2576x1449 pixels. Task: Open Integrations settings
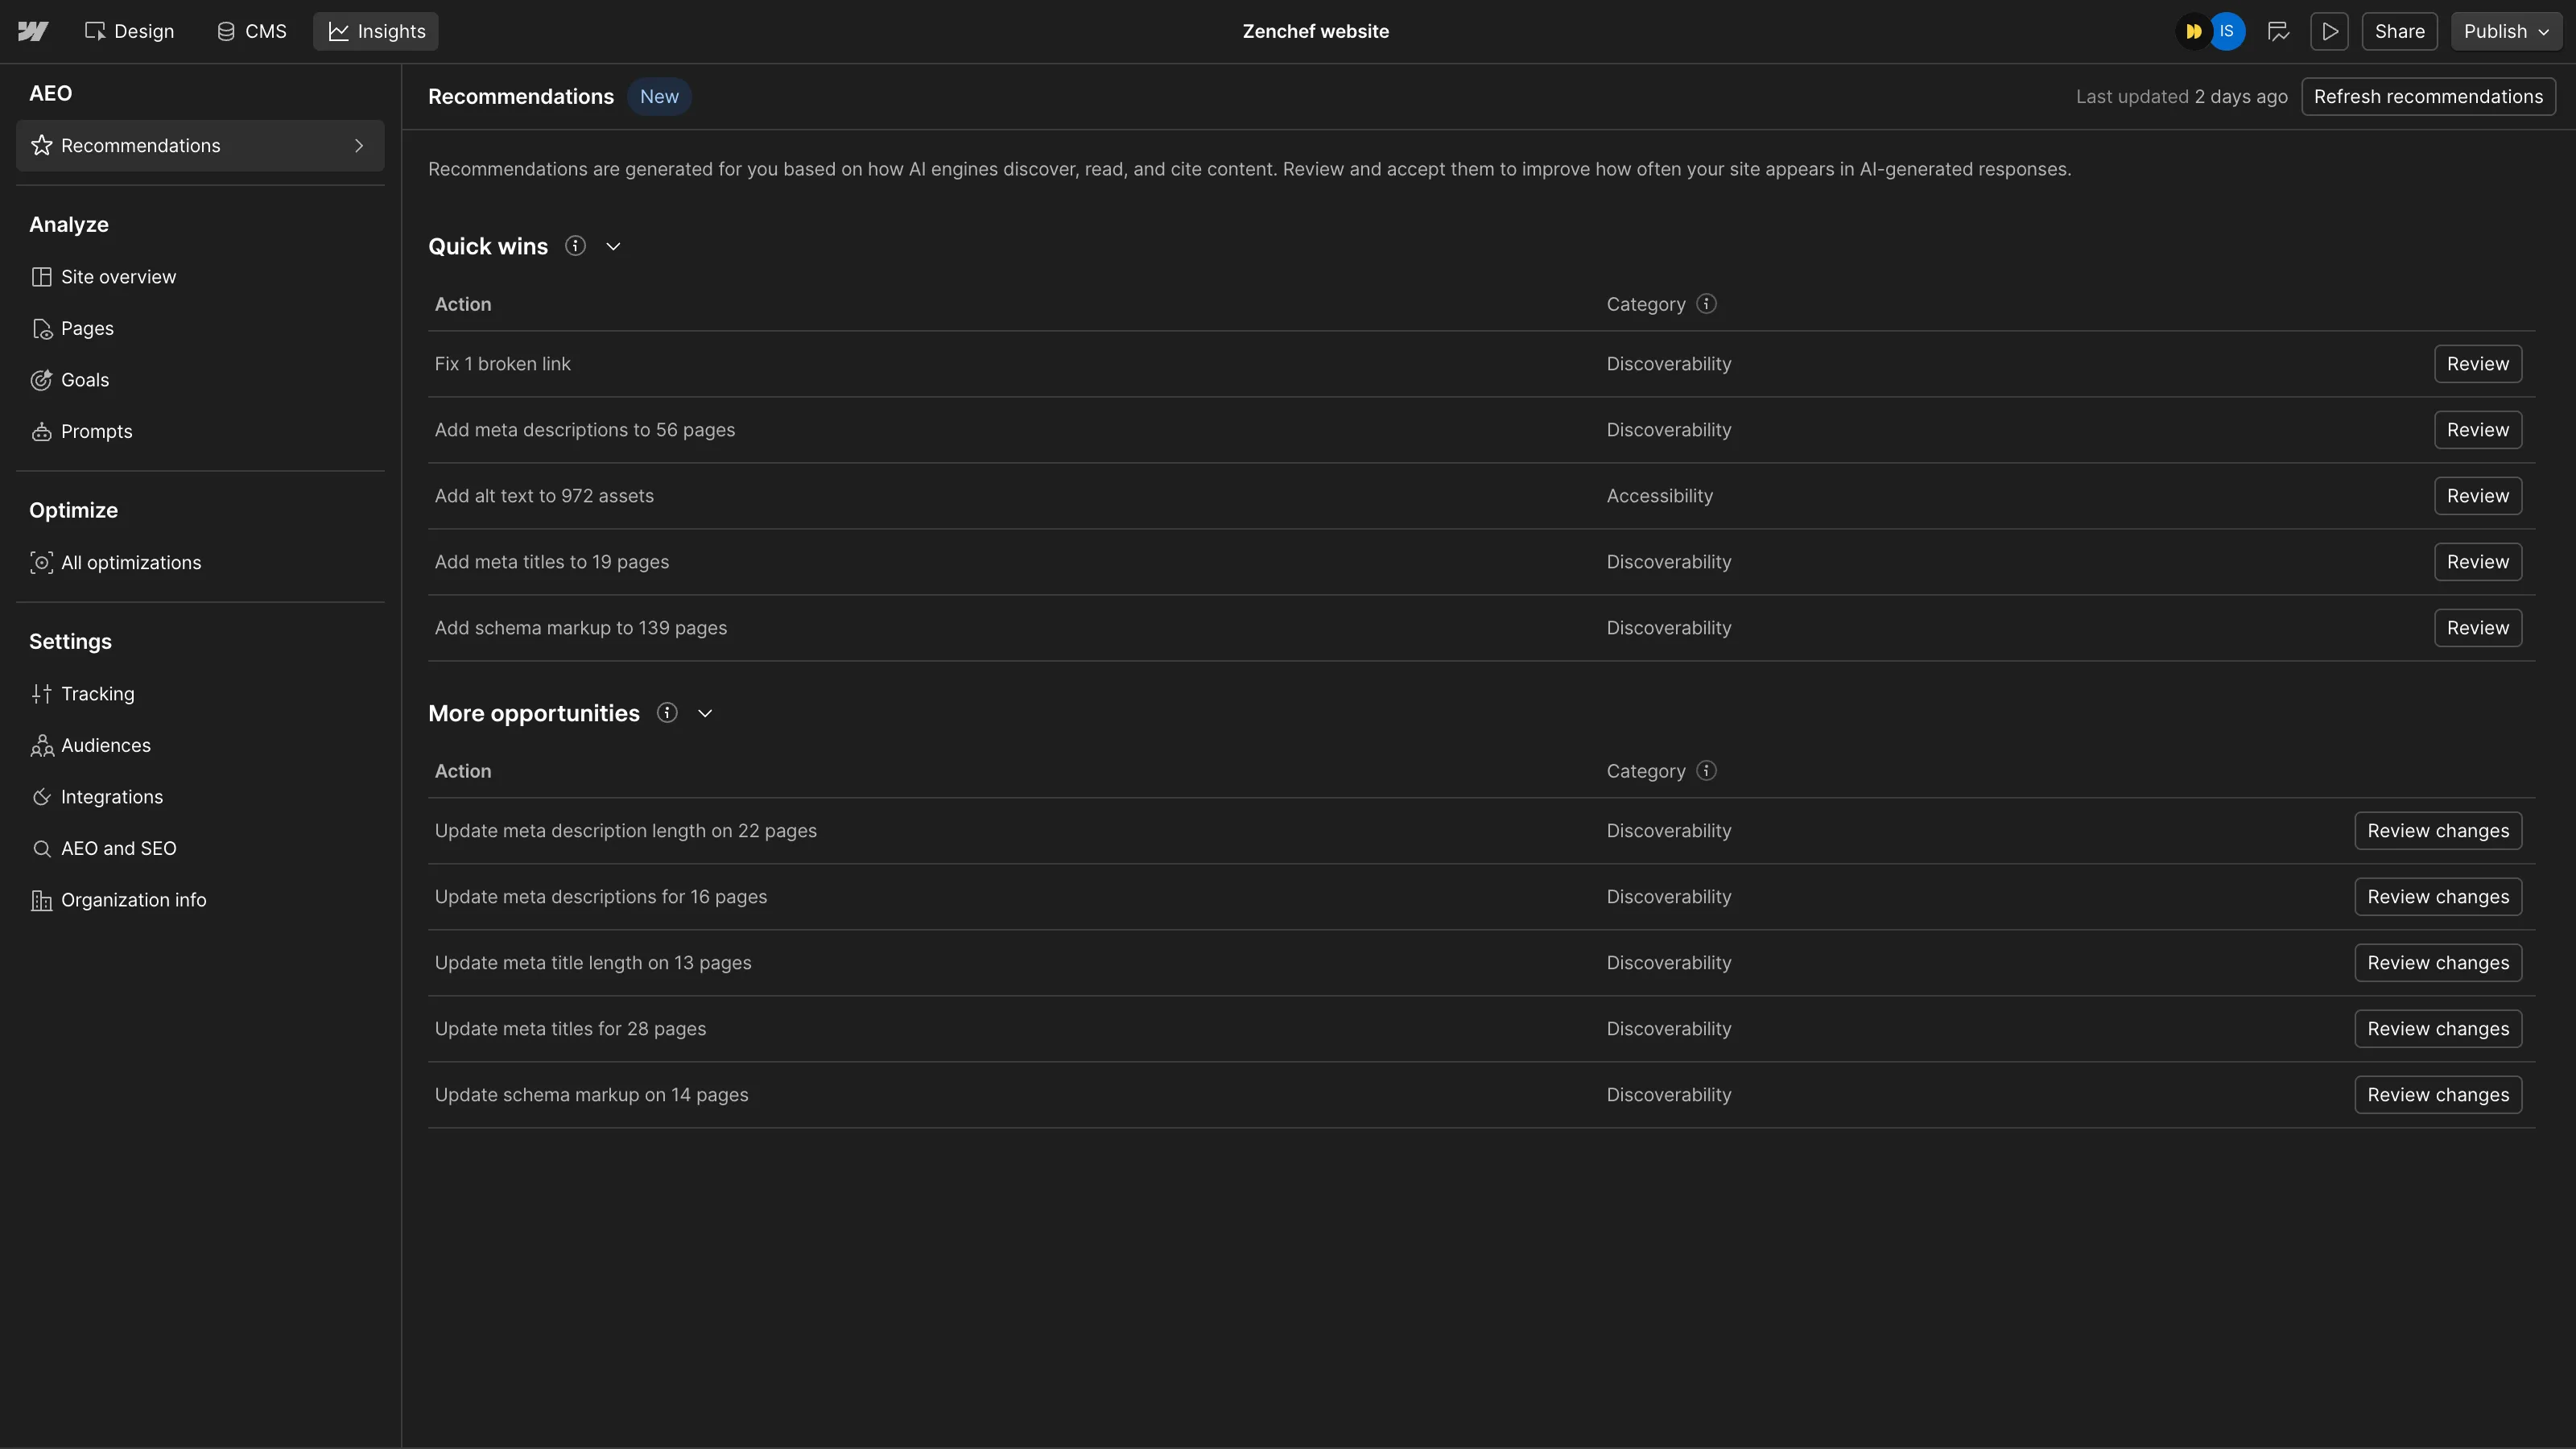click(200, 797)
